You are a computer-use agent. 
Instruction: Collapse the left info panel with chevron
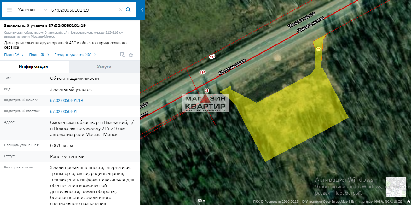pos(142,10)
